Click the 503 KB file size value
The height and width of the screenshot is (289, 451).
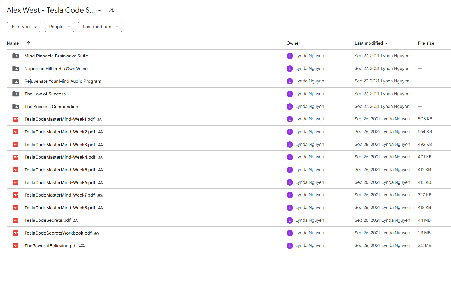(x=425, y=119)
